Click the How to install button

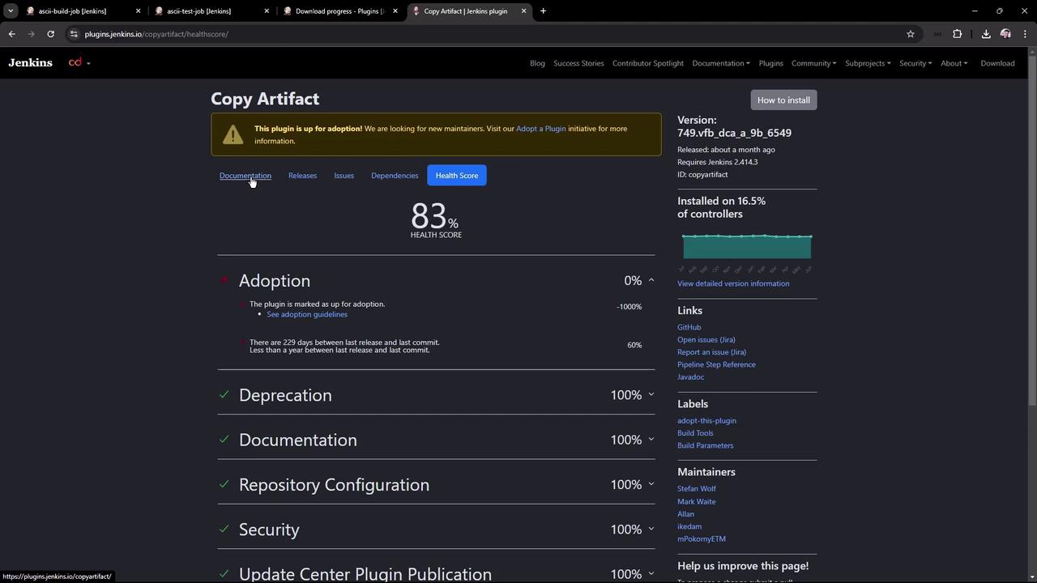783,100
